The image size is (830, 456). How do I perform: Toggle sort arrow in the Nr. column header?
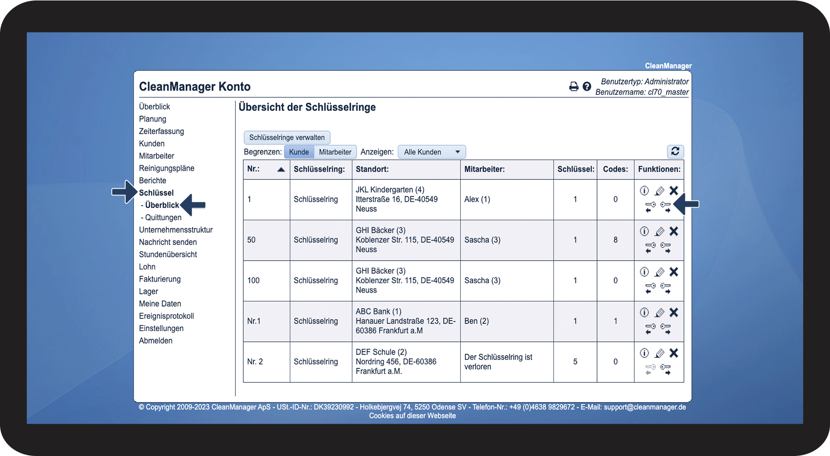click(281, 170)
